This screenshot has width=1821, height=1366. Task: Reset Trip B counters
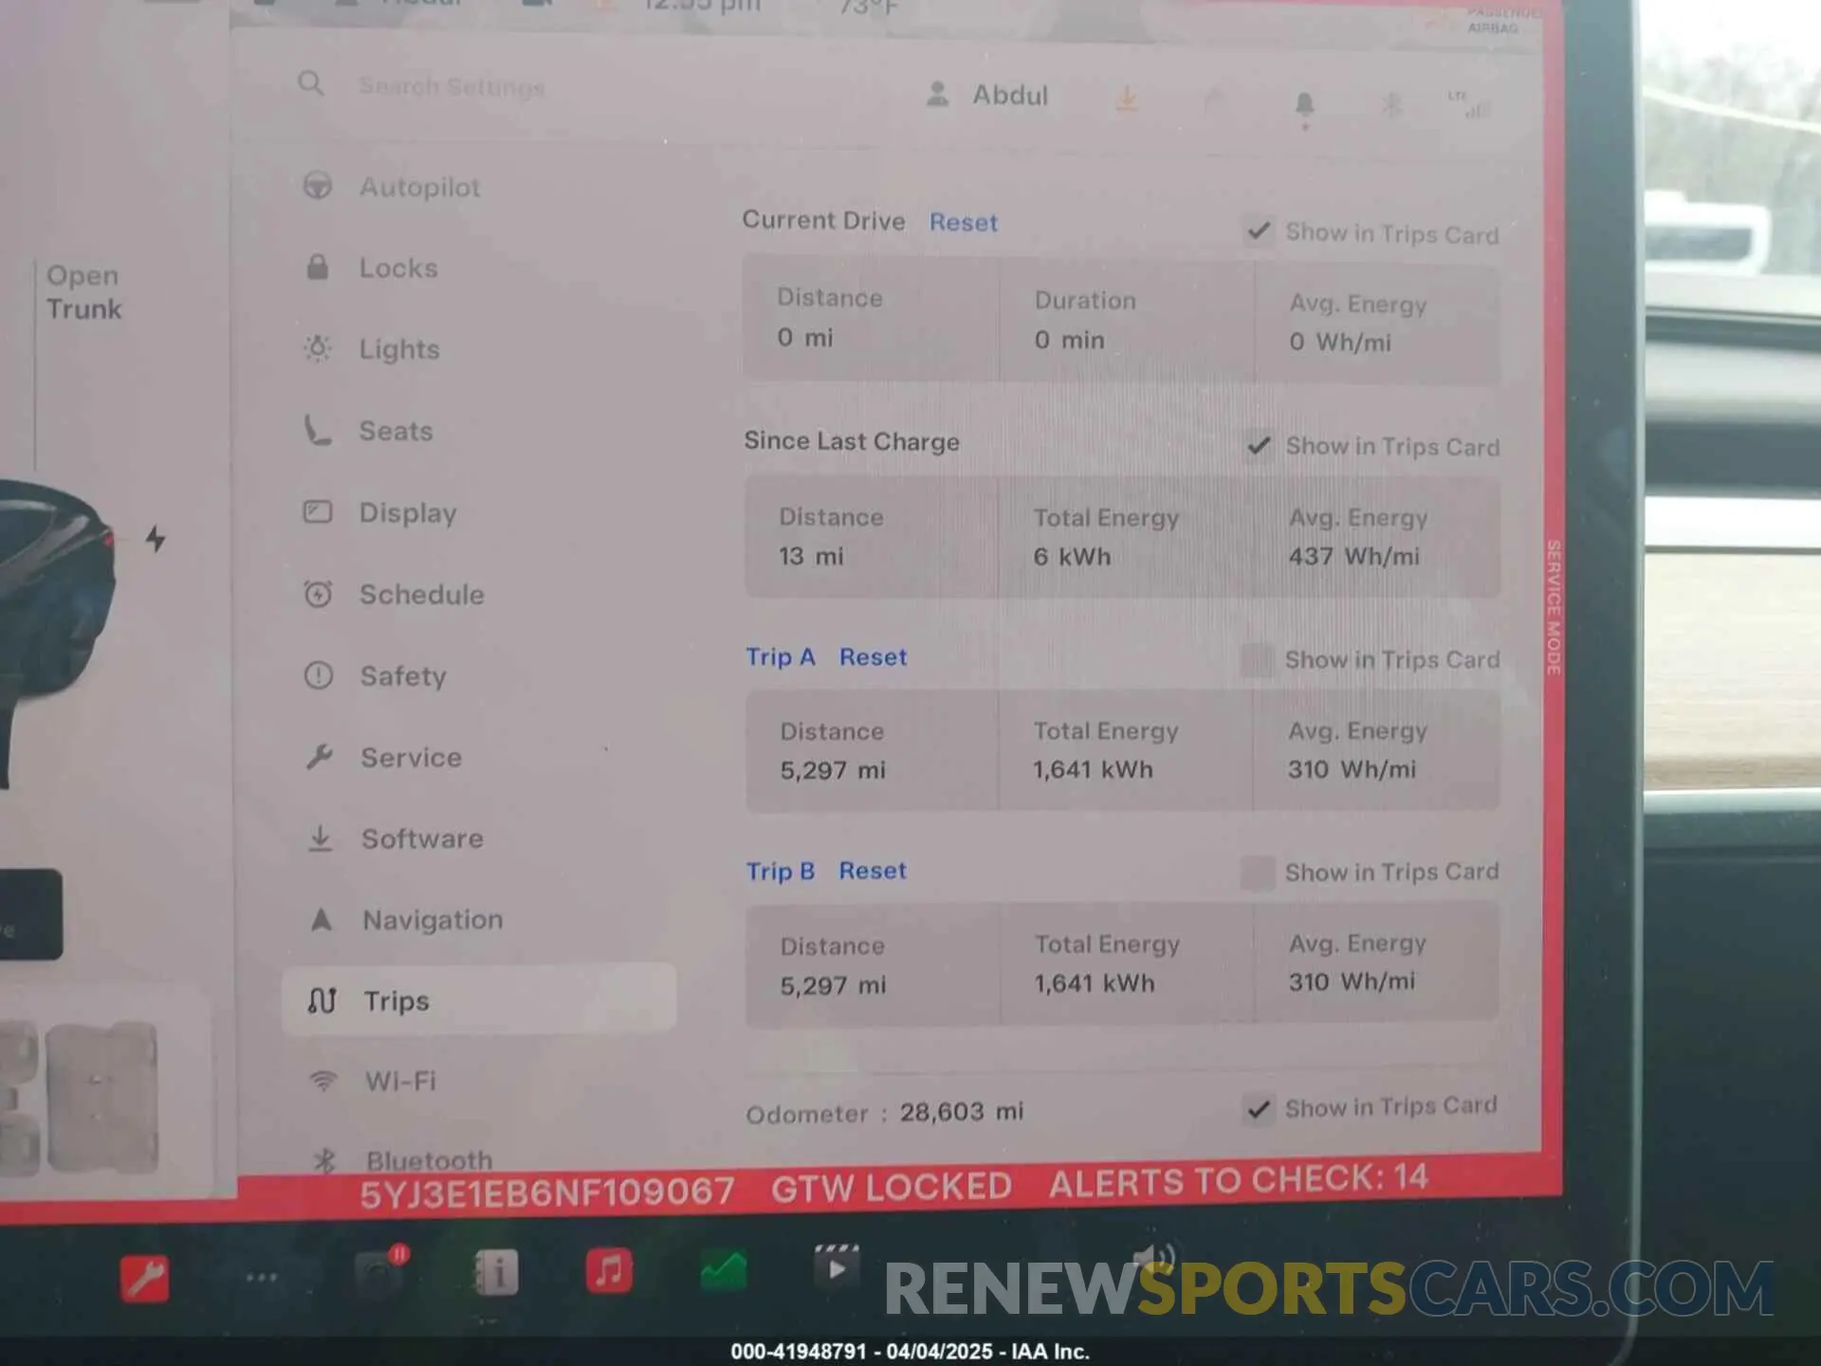point(873,870)
